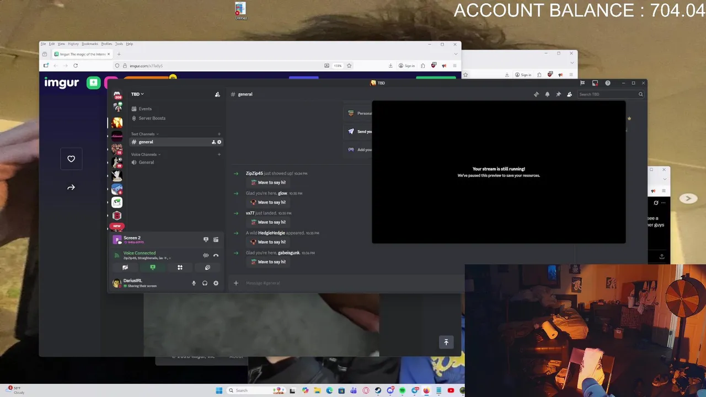
Task: Open the Untitled desktop file icon
Action: point(240,11)
